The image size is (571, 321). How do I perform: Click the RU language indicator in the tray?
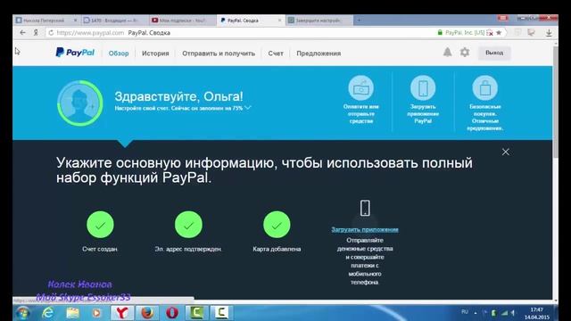(x=465, y=312)
